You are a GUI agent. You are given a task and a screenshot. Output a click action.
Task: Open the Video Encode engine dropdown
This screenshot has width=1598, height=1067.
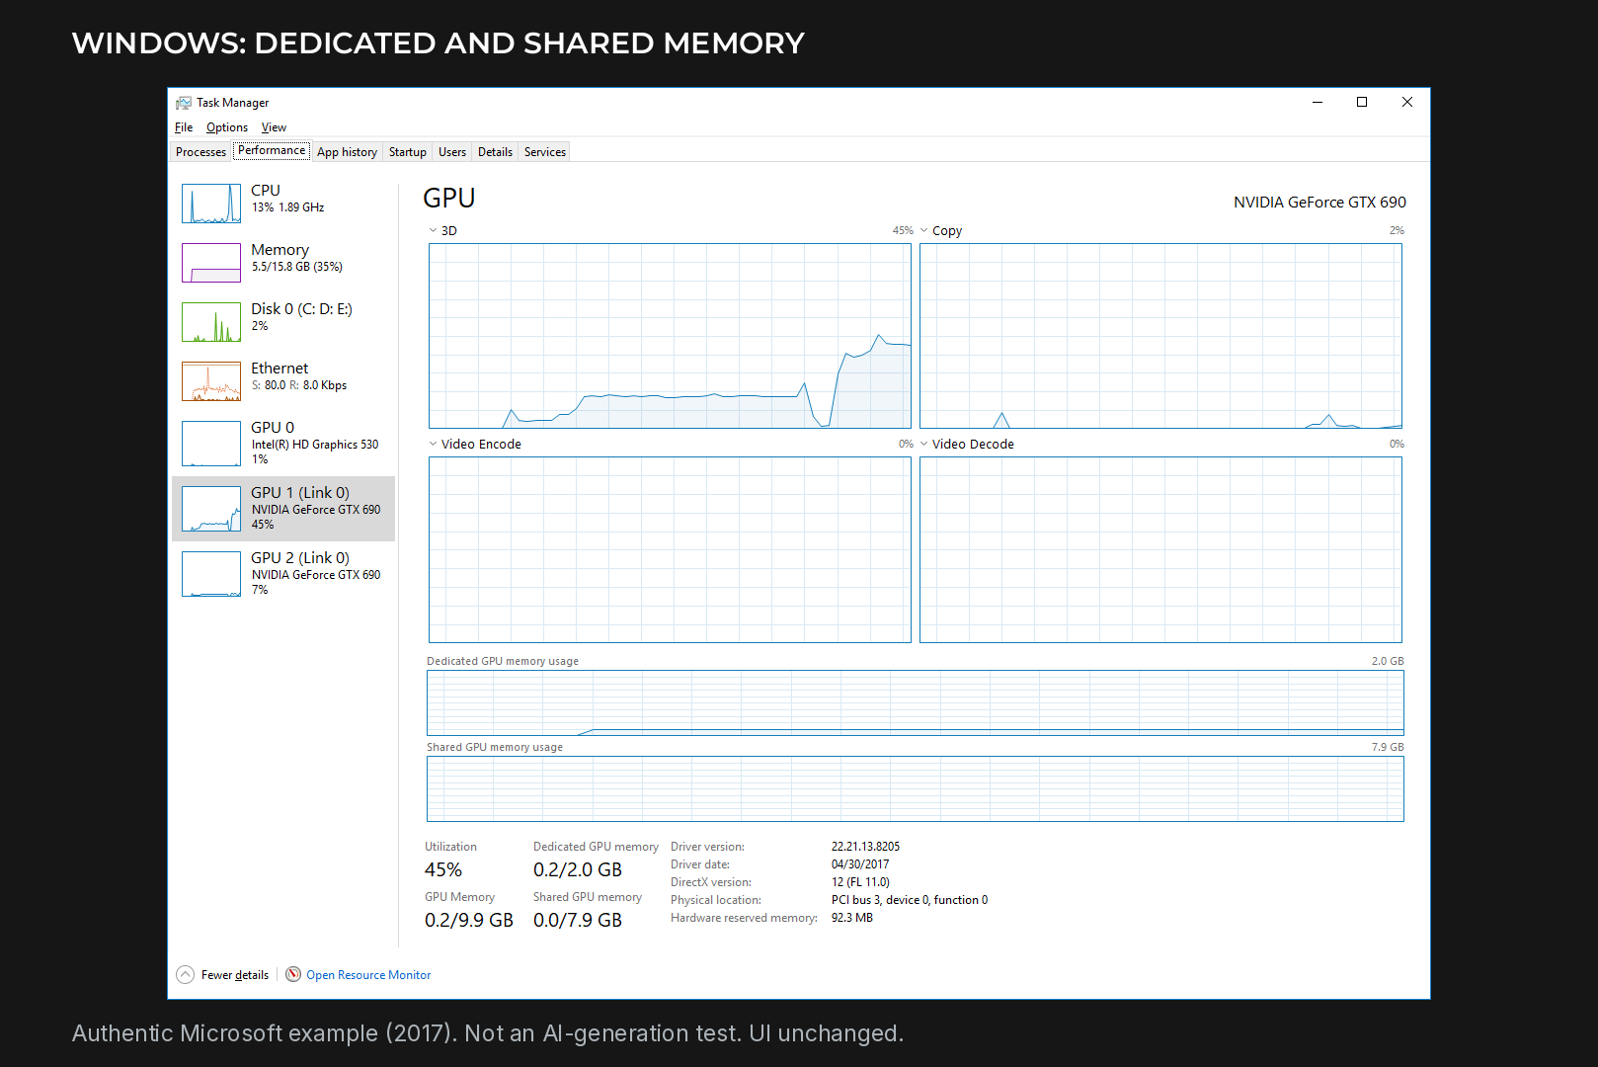click(x=433, y=444)
